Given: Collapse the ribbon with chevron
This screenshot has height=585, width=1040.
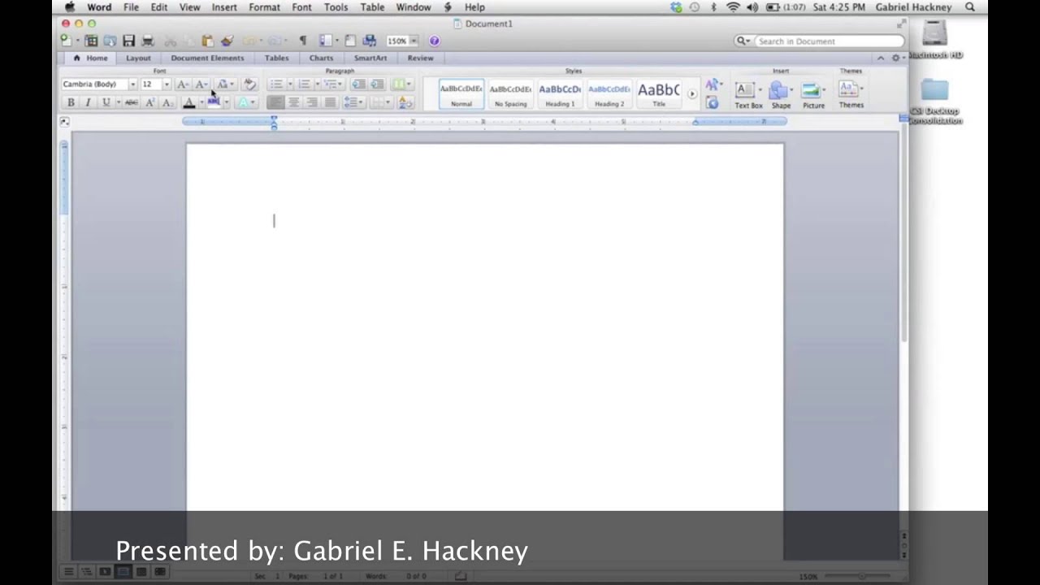Looking at the screenshot, I should click(x=880, y=58).
